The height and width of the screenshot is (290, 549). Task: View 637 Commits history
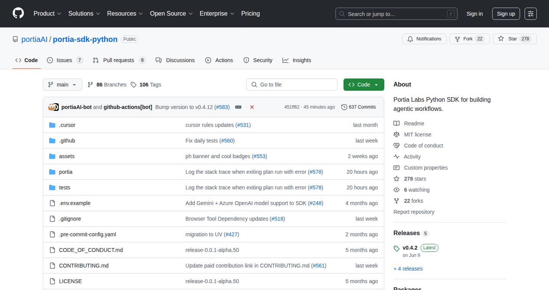point(358,107)
